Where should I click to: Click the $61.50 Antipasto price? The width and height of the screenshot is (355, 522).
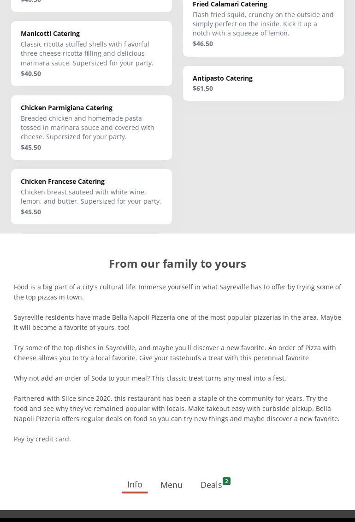[x=203, y=88]
